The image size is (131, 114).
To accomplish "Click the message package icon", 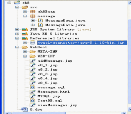I will click(x=33, y=16).
